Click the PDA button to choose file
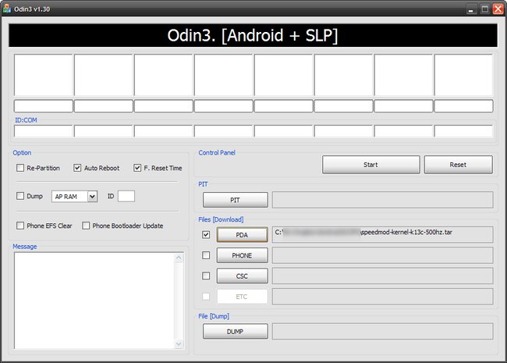Viewport: 507px width, 363px height. click(x=242, y=235)
